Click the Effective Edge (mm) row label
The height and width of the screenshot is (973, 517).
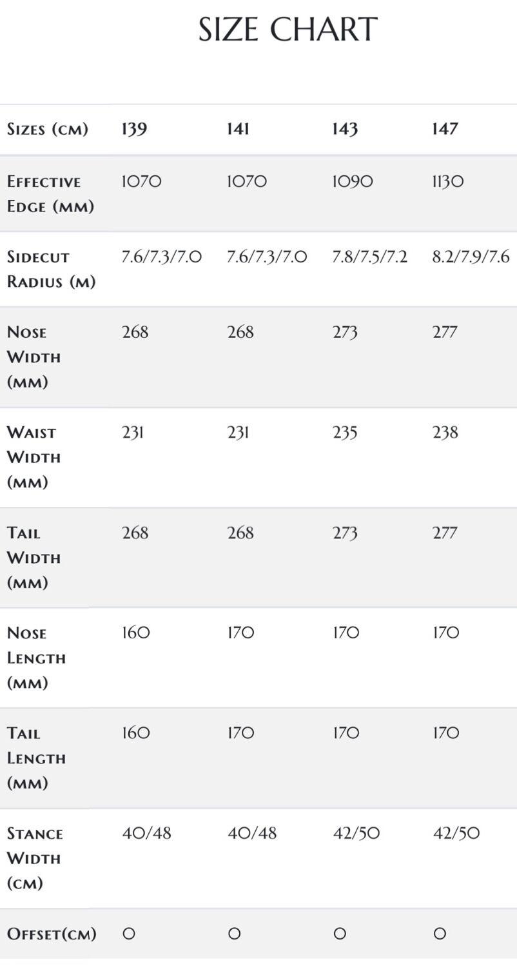(x=50, y=193)
